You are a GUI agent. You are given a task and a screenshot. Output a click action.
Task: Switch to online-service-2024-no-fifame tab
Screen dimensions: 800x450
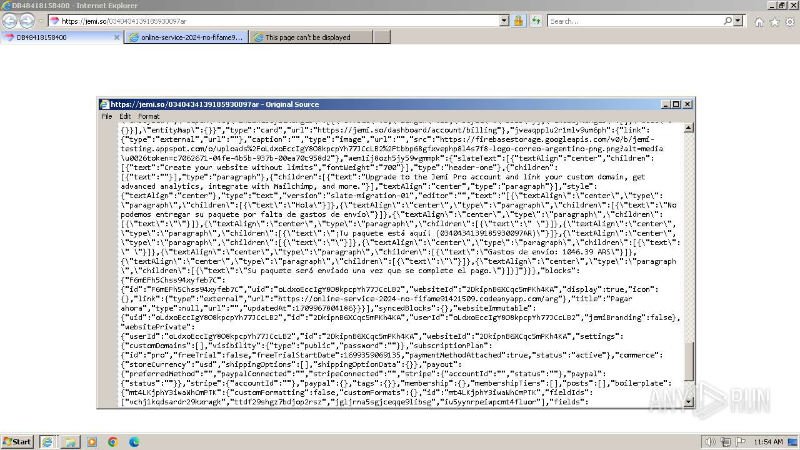(x=186, y=37)
